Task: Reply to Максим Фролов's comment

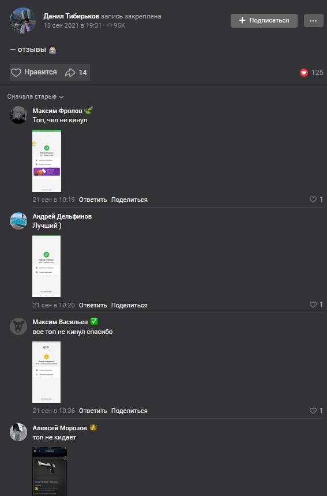Action: pos(93,200)
